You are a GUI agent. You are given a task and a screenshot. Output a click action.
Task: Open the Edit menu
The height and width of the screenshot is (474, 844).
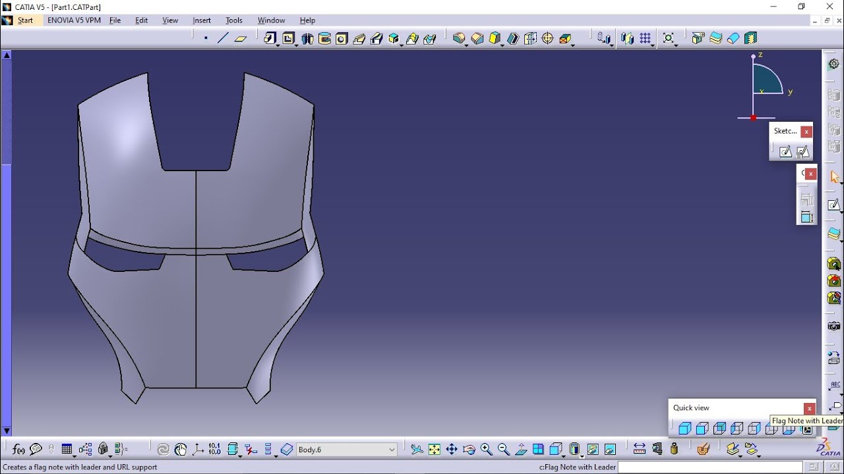142,20
